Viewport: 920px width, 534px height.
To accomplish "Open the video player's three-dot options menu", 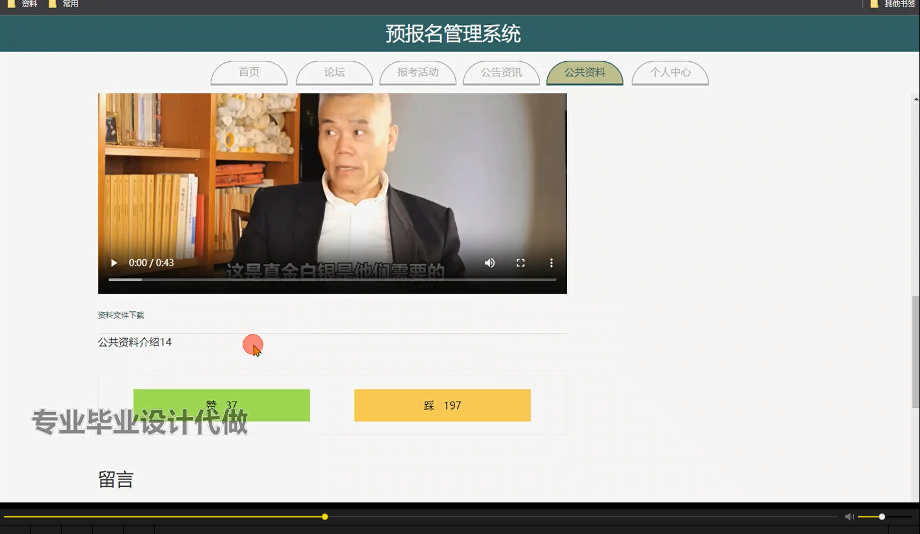I will click(551, 262).
